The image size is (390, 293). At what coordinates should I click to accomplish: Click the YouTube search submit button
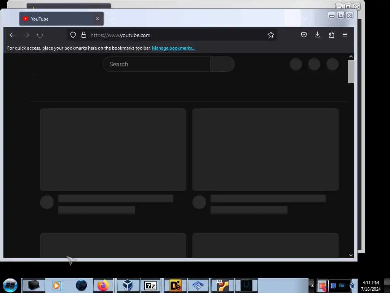click(x=222, y=64)
